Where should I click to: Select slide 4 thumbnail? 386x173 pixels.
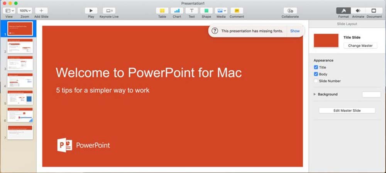pyautogui.click(x=20, y=80)
